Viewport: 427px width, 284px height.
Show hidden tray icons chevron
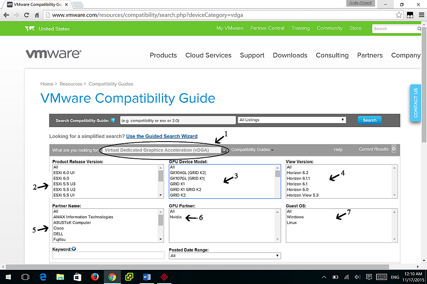point(324,277)
